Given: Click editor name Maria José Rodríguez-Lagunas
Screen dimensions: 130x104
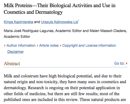Looking at the screenshot, I should click(29, 31).
